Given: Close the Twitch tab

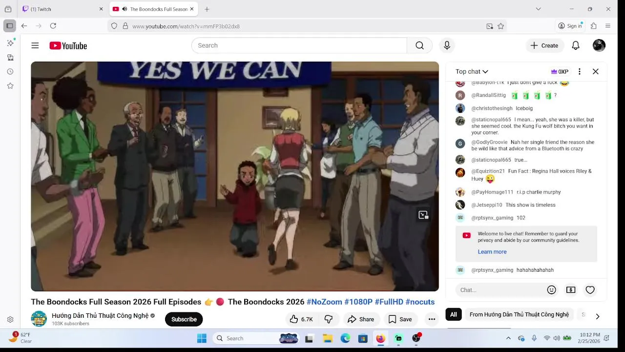Looking at the screenshot, I should click(101, 9).
